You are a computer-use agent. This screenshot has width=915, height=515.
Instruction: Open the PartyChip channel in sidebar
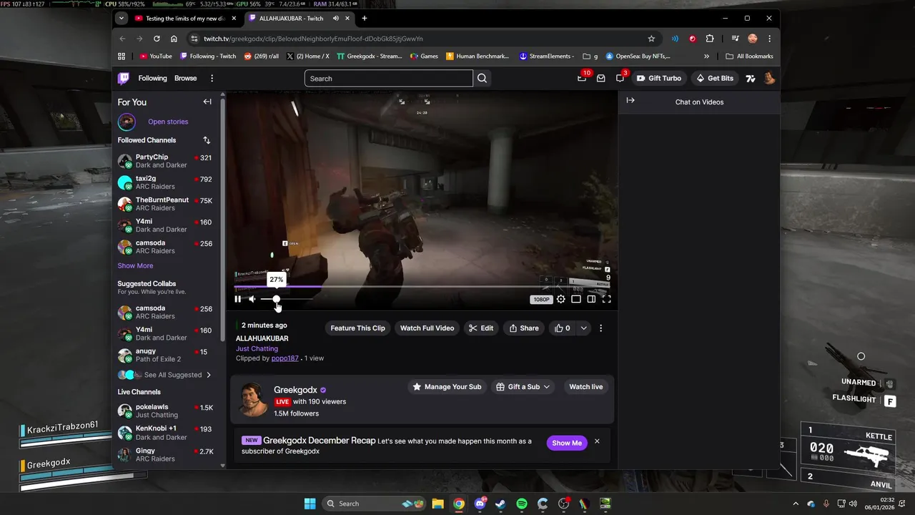164,161
